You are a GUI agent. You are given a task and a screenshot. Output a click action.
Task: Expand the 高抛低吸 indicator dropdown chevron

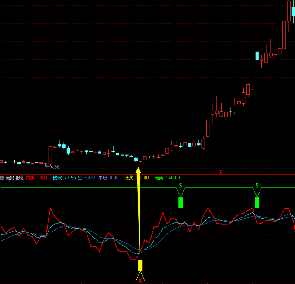(2, 178)
